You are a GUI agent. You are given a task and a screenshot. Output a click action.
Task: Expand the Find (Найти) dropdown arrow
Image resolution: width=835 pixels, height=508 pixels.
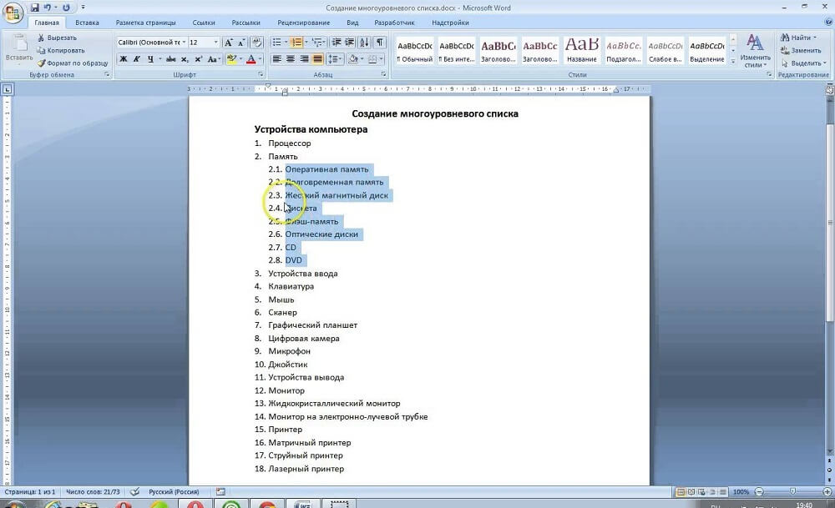816,38
